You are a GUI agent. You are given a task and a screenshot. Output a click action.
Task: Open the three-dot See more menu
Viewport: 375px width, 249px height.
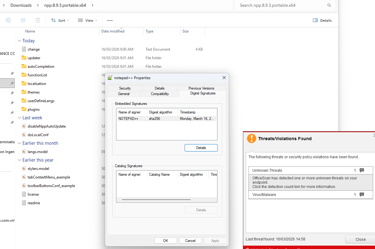(110, 21)
